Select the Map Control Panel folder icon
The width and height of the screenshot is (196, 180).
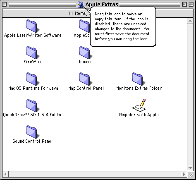(x=86, y=79)
